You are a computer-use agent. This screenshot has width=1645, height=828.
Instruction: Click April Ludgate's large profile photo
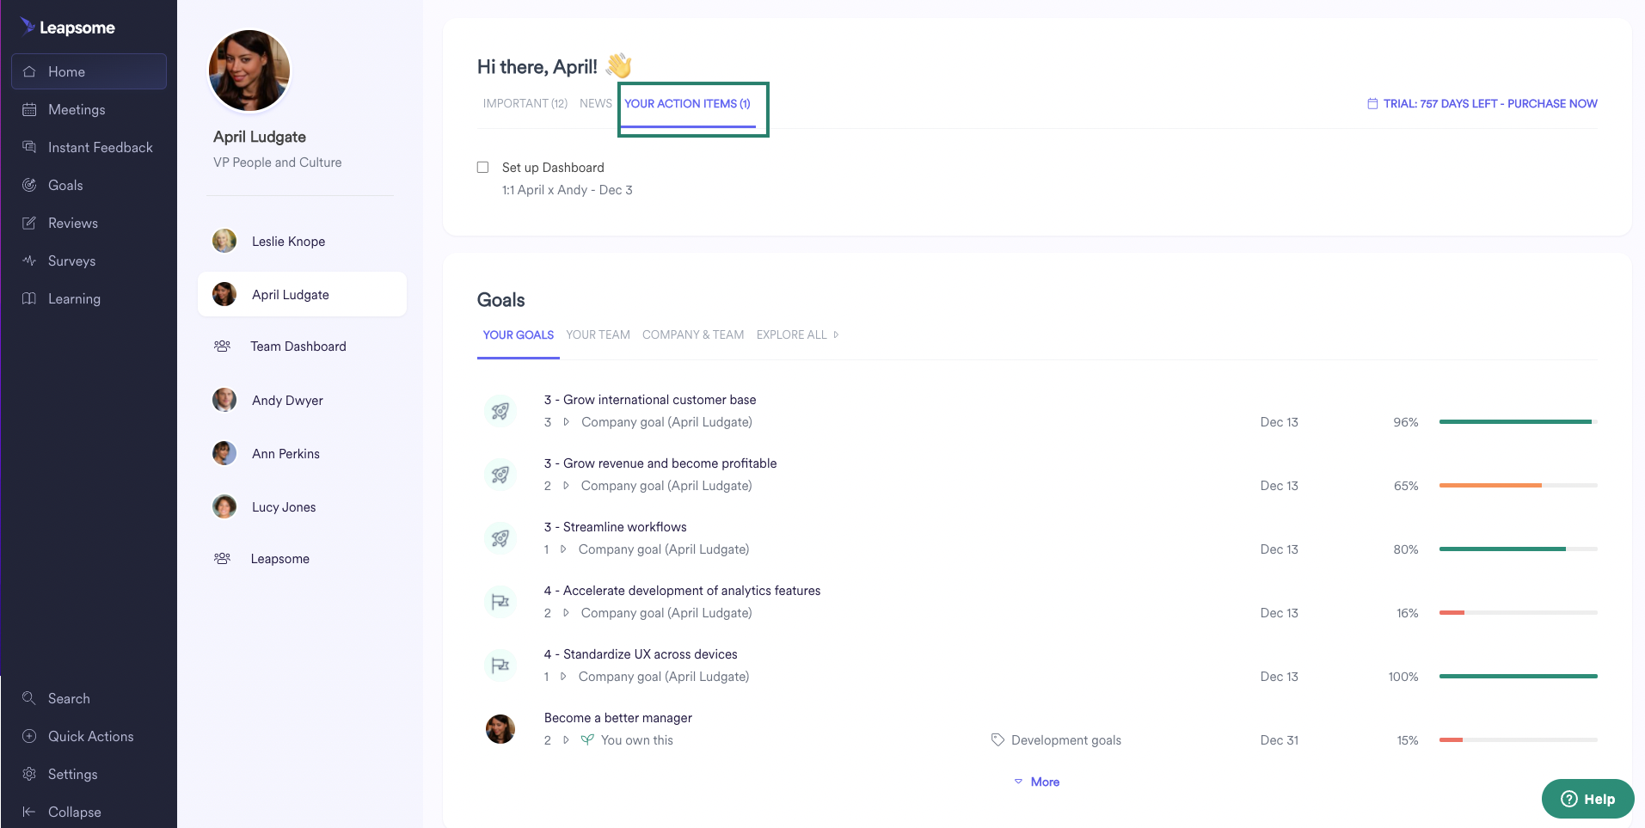pos(249,71)
